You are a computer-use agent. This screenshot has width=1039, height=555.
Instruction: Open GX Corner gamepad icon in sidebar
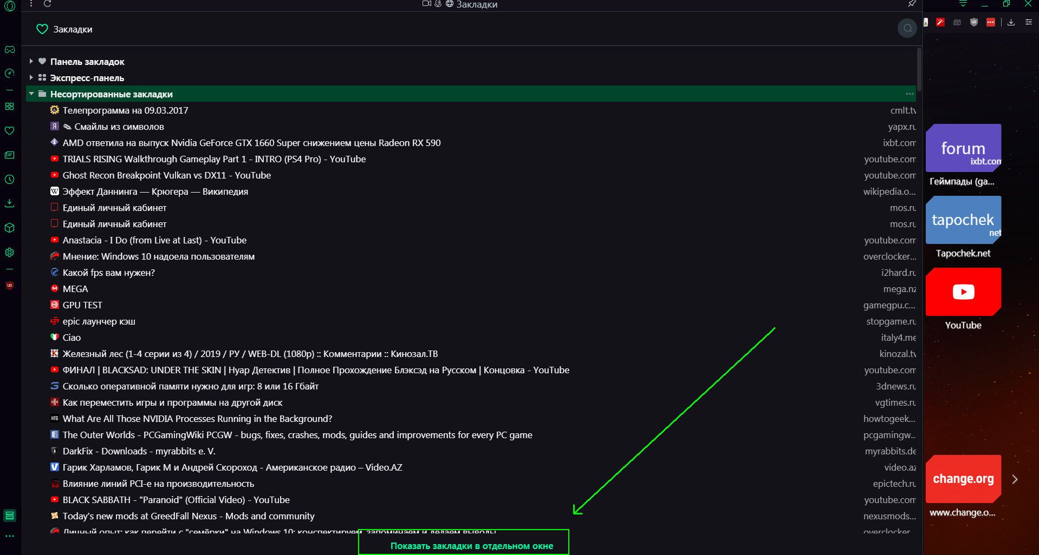click(x=10, y=49)
